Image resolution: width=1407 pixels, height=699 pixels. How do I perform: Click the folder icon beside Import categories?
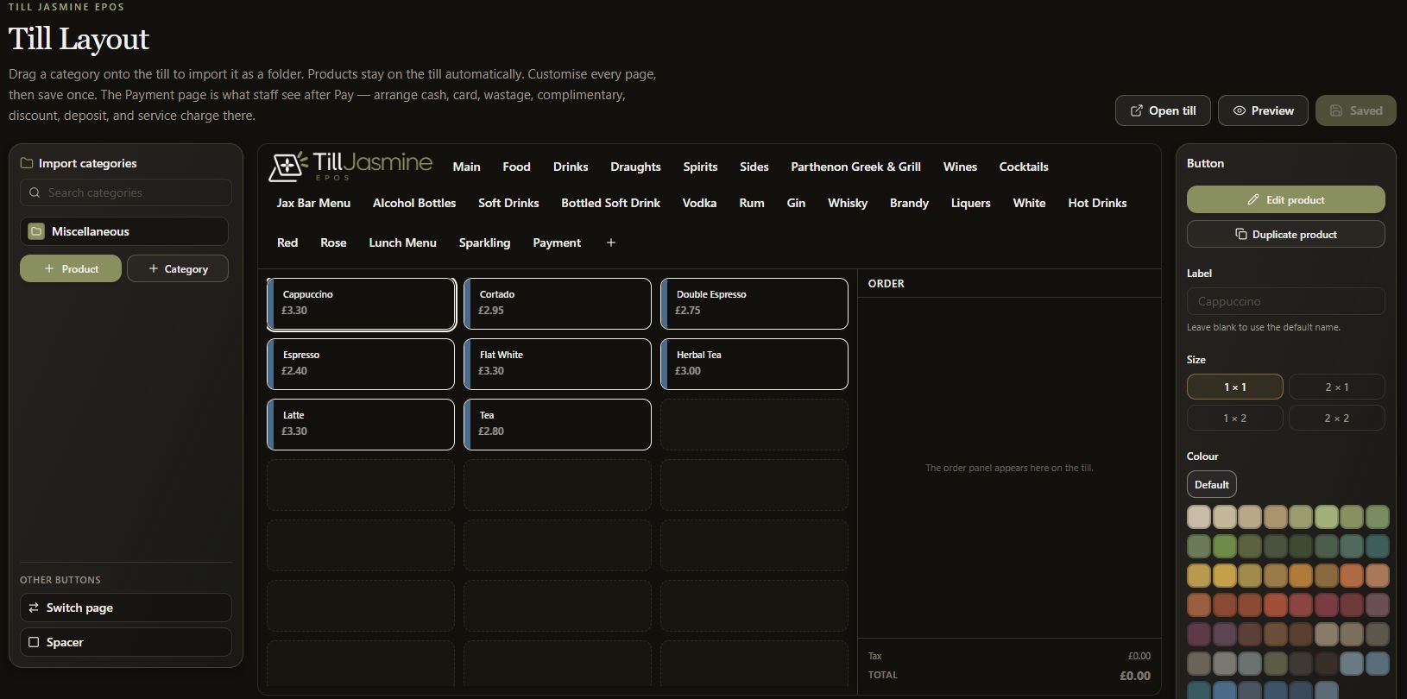[x=27, y=163]
